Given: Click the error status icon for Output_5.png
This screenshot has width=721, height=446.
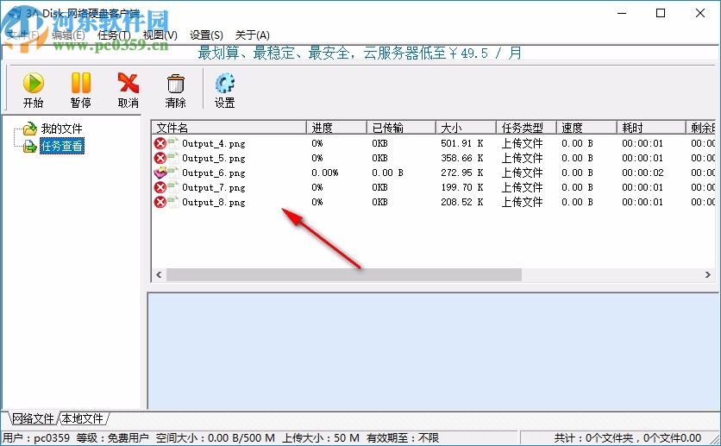Looking at the screenshot, I should coord(160,158).
